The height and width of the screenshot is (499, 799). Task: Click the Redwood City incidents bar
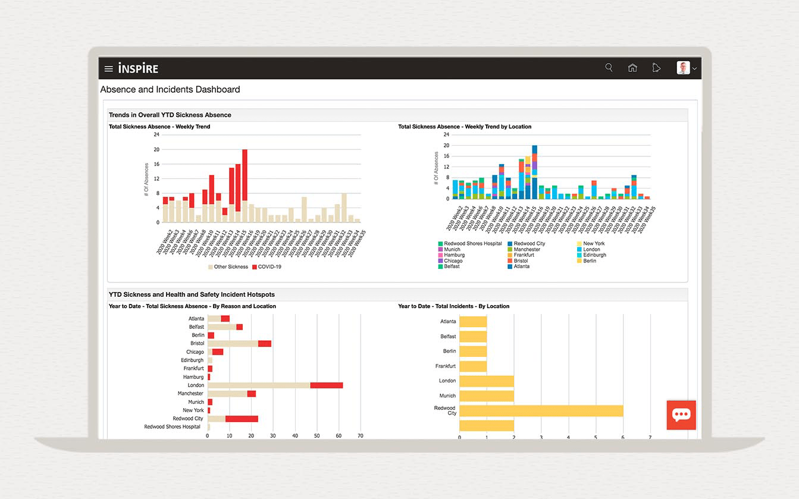(x=541, y=411)
